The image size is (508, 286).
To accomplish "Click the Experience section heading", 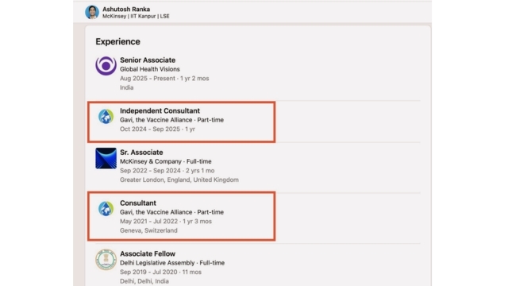I will pyautogui.click(x=118, y=41).
